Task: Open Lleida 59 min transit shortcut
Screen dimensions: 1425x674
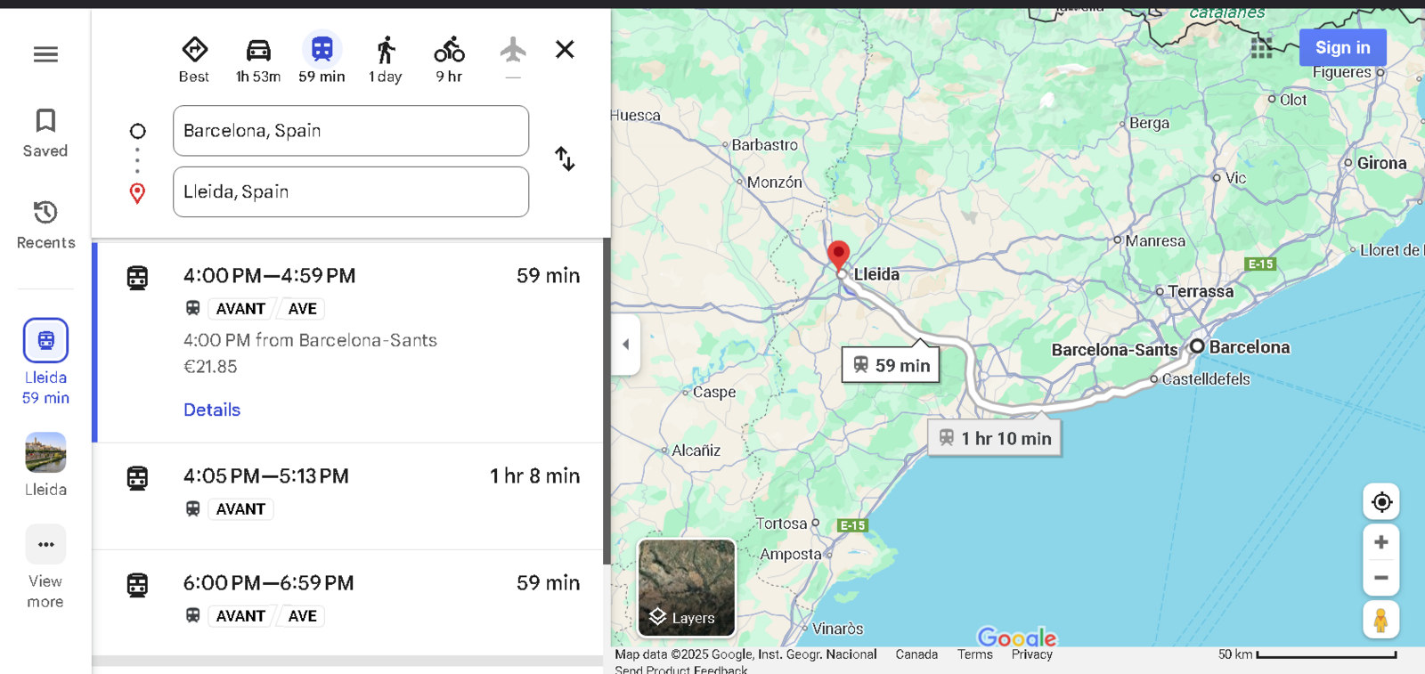Action: 45,362
